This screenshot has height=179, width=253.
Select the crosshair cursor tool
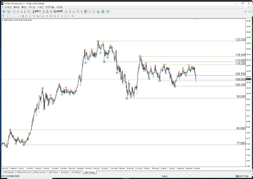click(x=7, y=16)
